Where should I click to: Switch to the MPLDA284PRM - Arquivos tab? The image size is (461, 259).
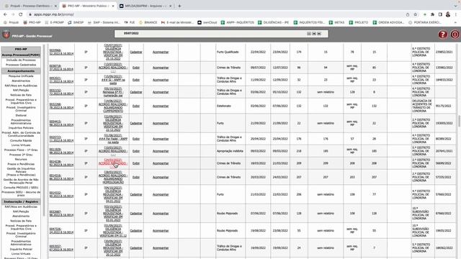[146, 6]
